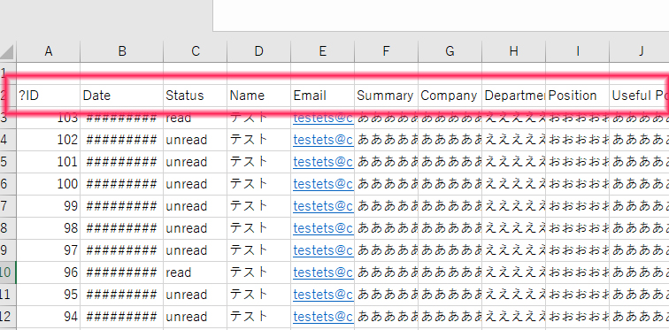Select the ######### date cell in row 9

[x=121, y=250]
